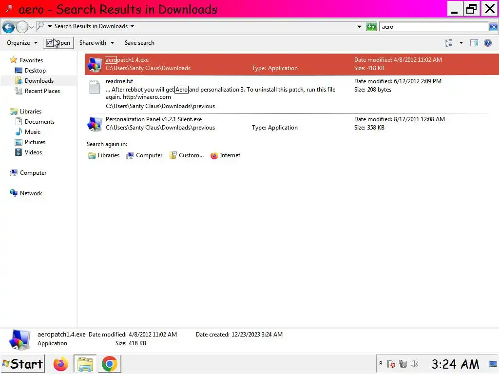499x374 pixels.
Task: Open the Pictures library
Action: click(35, 142)
